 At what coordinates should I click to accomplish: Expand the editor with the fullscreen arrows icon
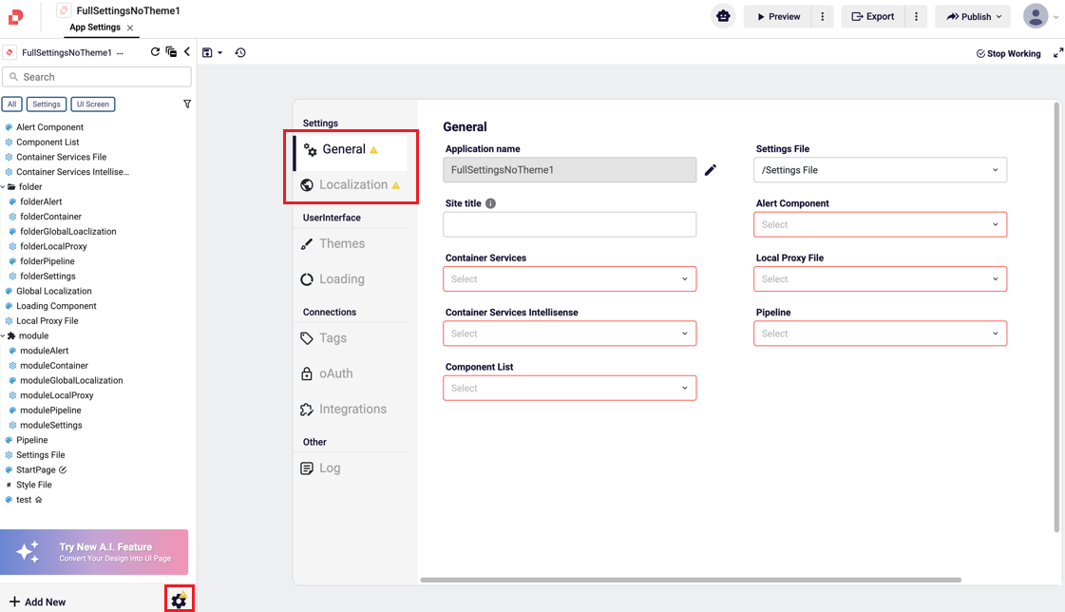[1057, 53]
